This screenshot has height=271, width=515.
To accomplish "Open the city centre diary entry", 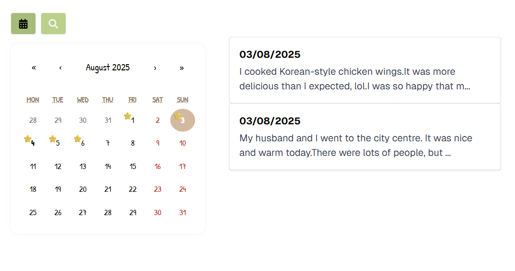I will (365, 137).
